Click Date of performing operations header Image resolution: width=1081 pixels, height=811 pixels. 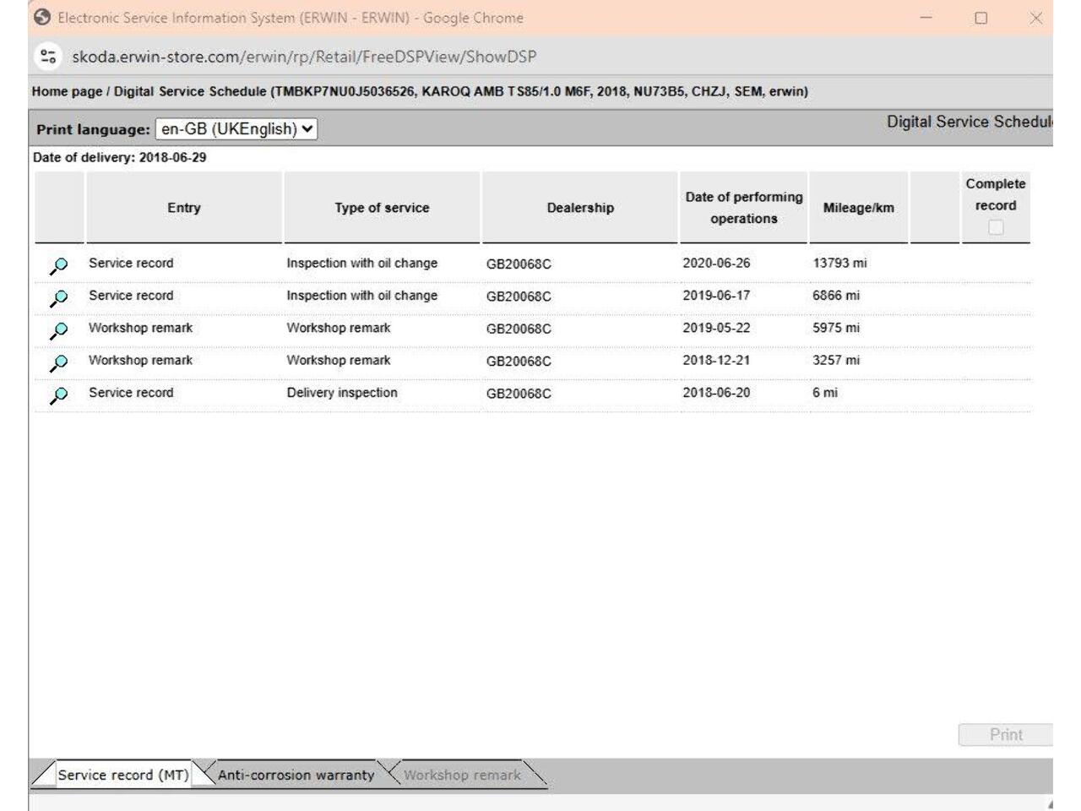click(x=744, y=208)
